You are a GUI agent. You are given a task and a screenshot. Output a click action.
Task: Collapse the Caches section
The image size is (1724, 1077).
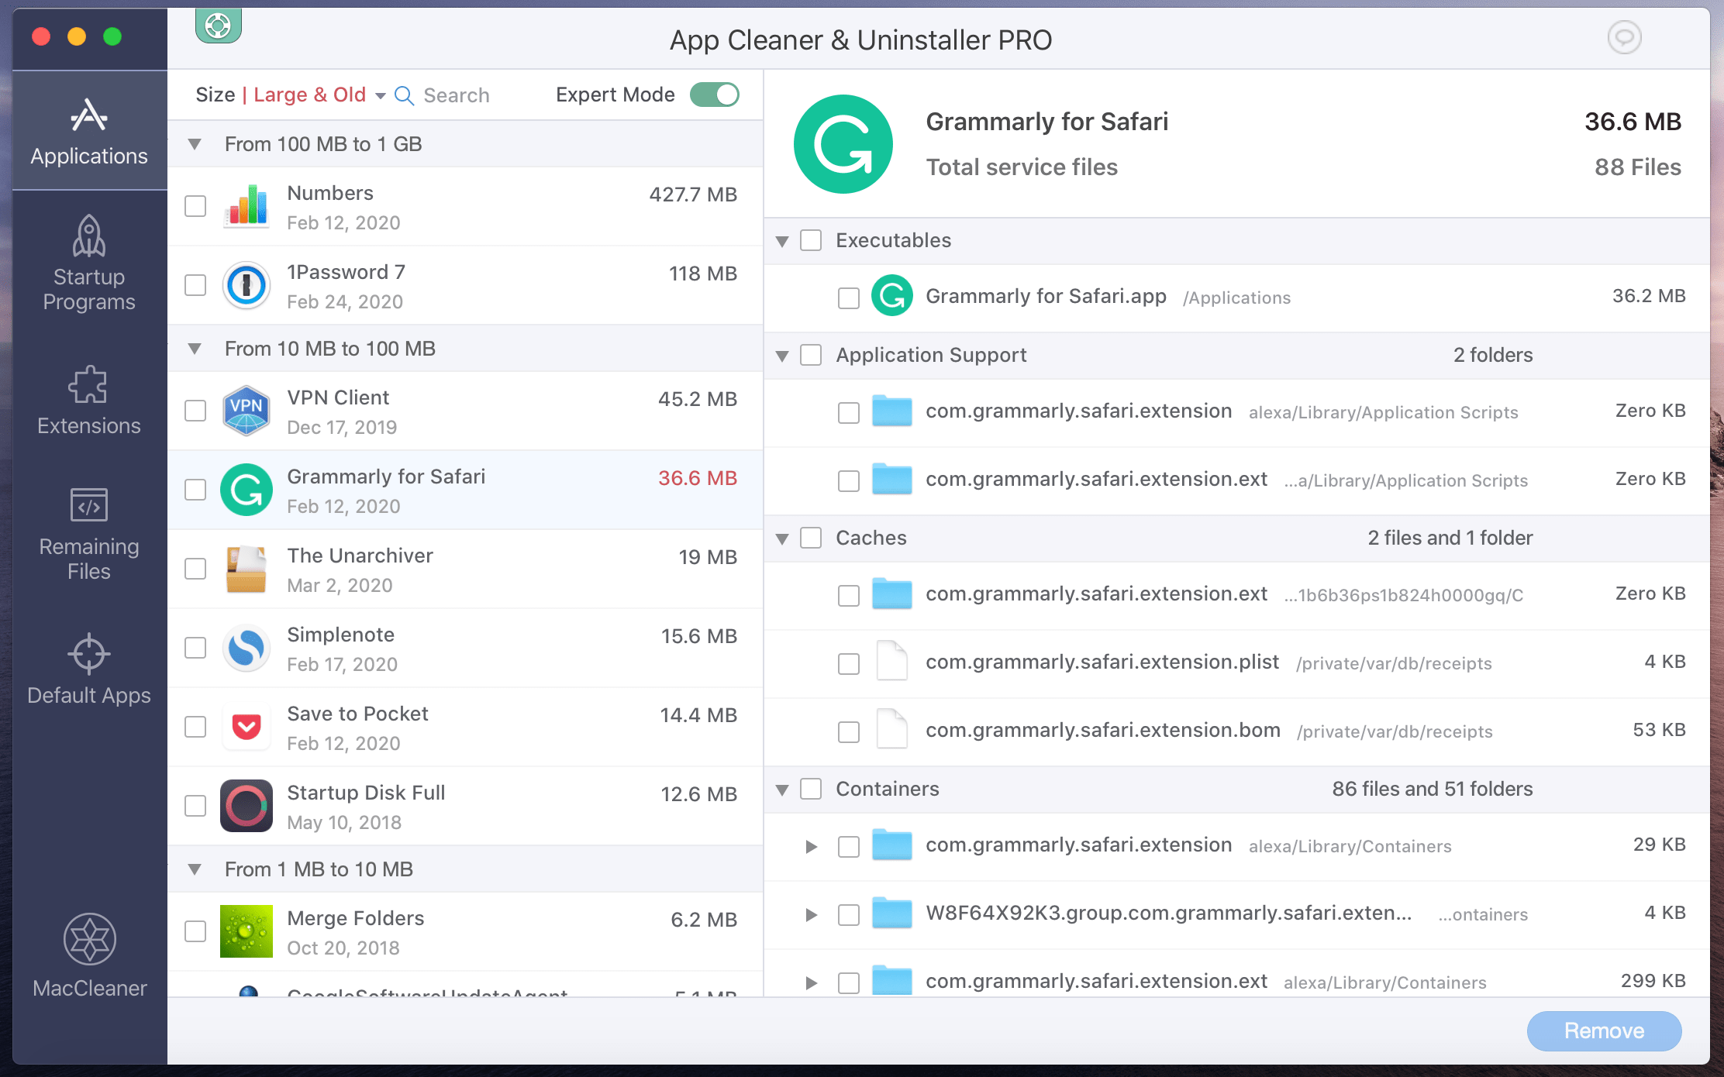[x=782, y=538]
